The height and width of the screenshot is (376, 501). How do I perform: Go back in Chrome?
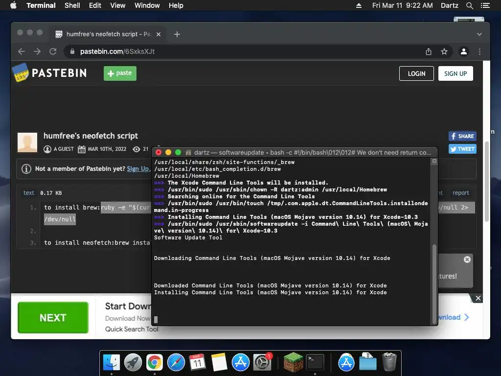point(22,51)
